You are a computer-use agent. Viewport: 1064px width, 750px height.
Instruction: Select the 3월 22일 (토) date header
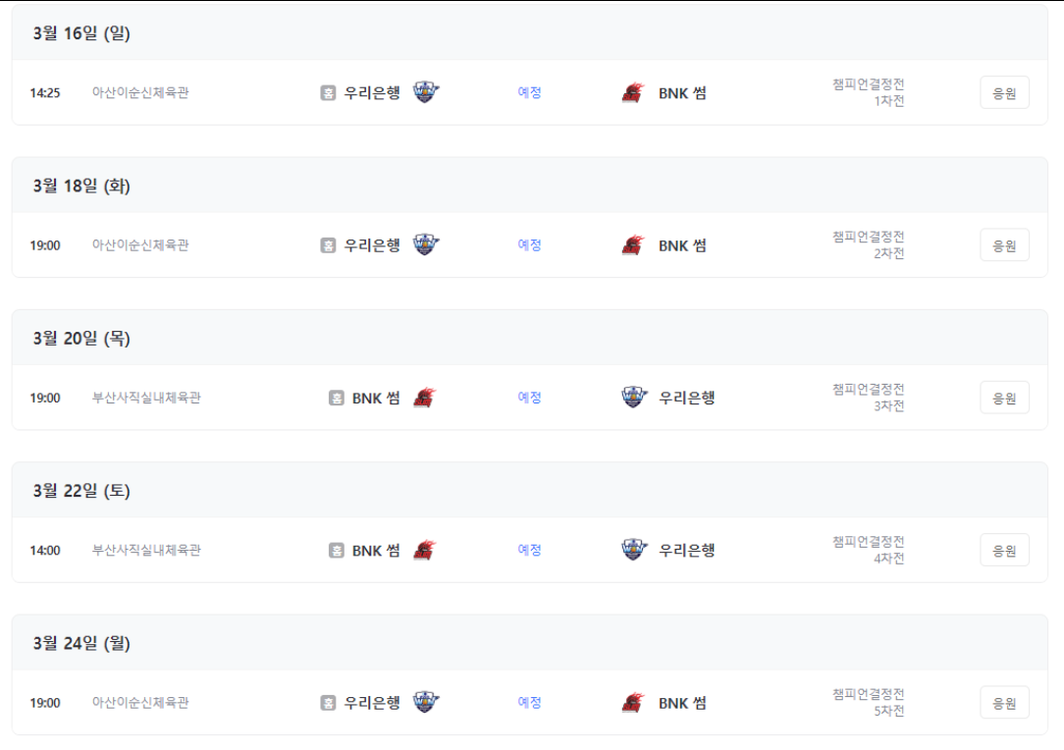click(x=81, y=490)
